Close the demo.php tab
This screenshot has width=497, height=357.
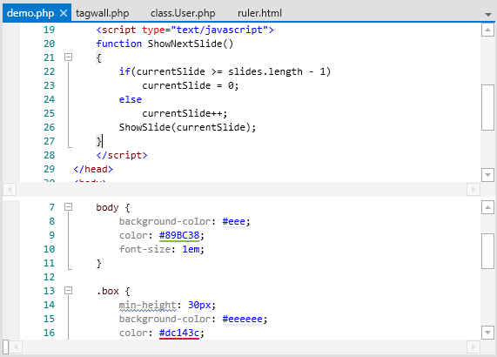[64, 13]
